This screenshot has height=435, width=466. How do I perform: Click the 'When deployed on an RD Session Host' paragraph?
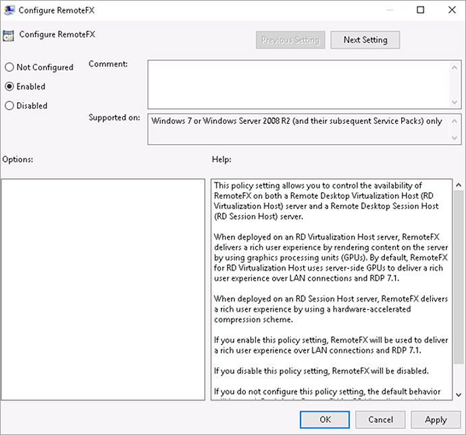(331, 309)
